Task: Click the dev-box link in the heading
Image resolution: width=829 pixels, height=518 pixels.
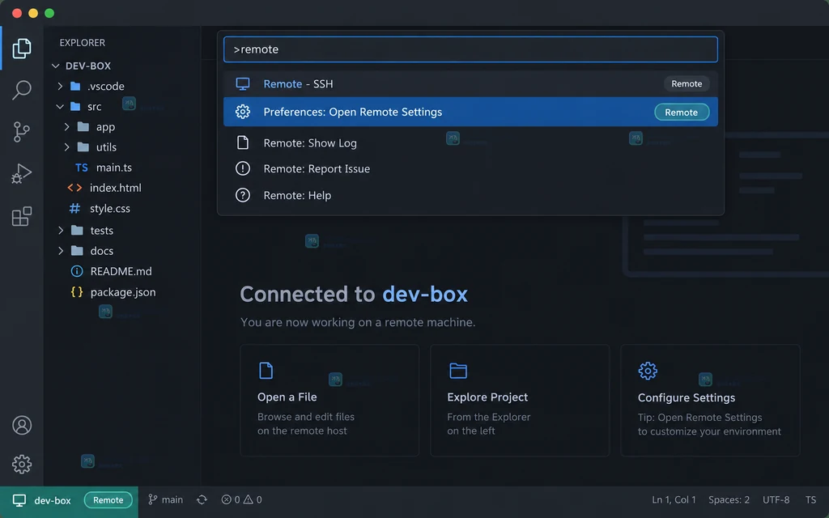Action: (425, 294)
